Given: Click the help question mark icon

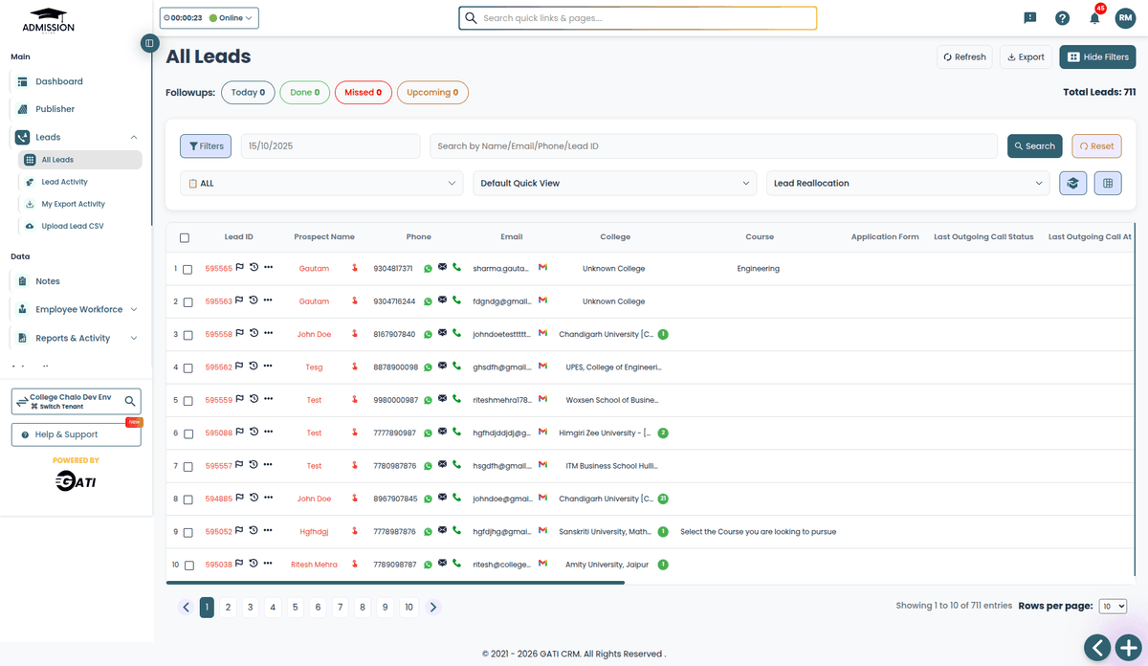Looking at the screenshot, I should point(1062,18).
